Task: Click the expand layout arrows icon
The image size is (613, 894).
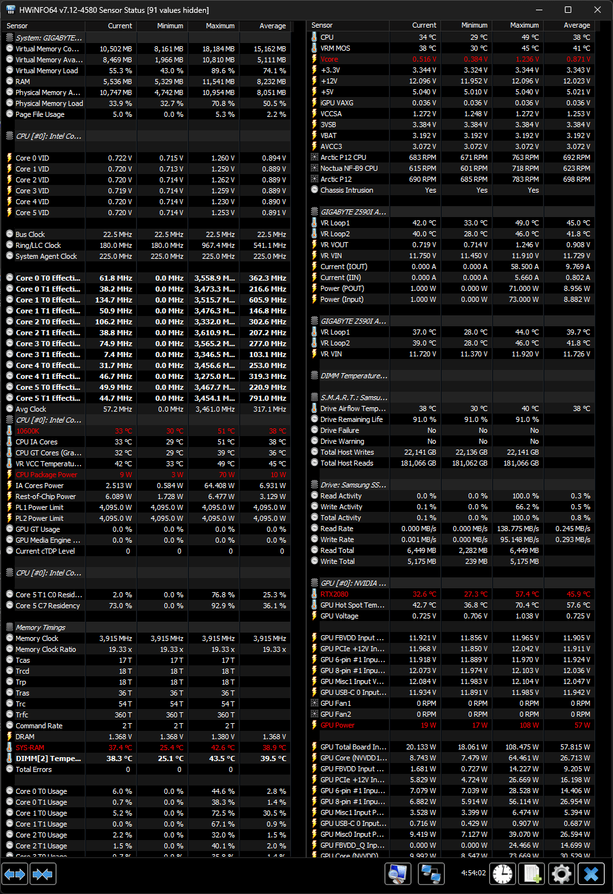Action: 15,874
